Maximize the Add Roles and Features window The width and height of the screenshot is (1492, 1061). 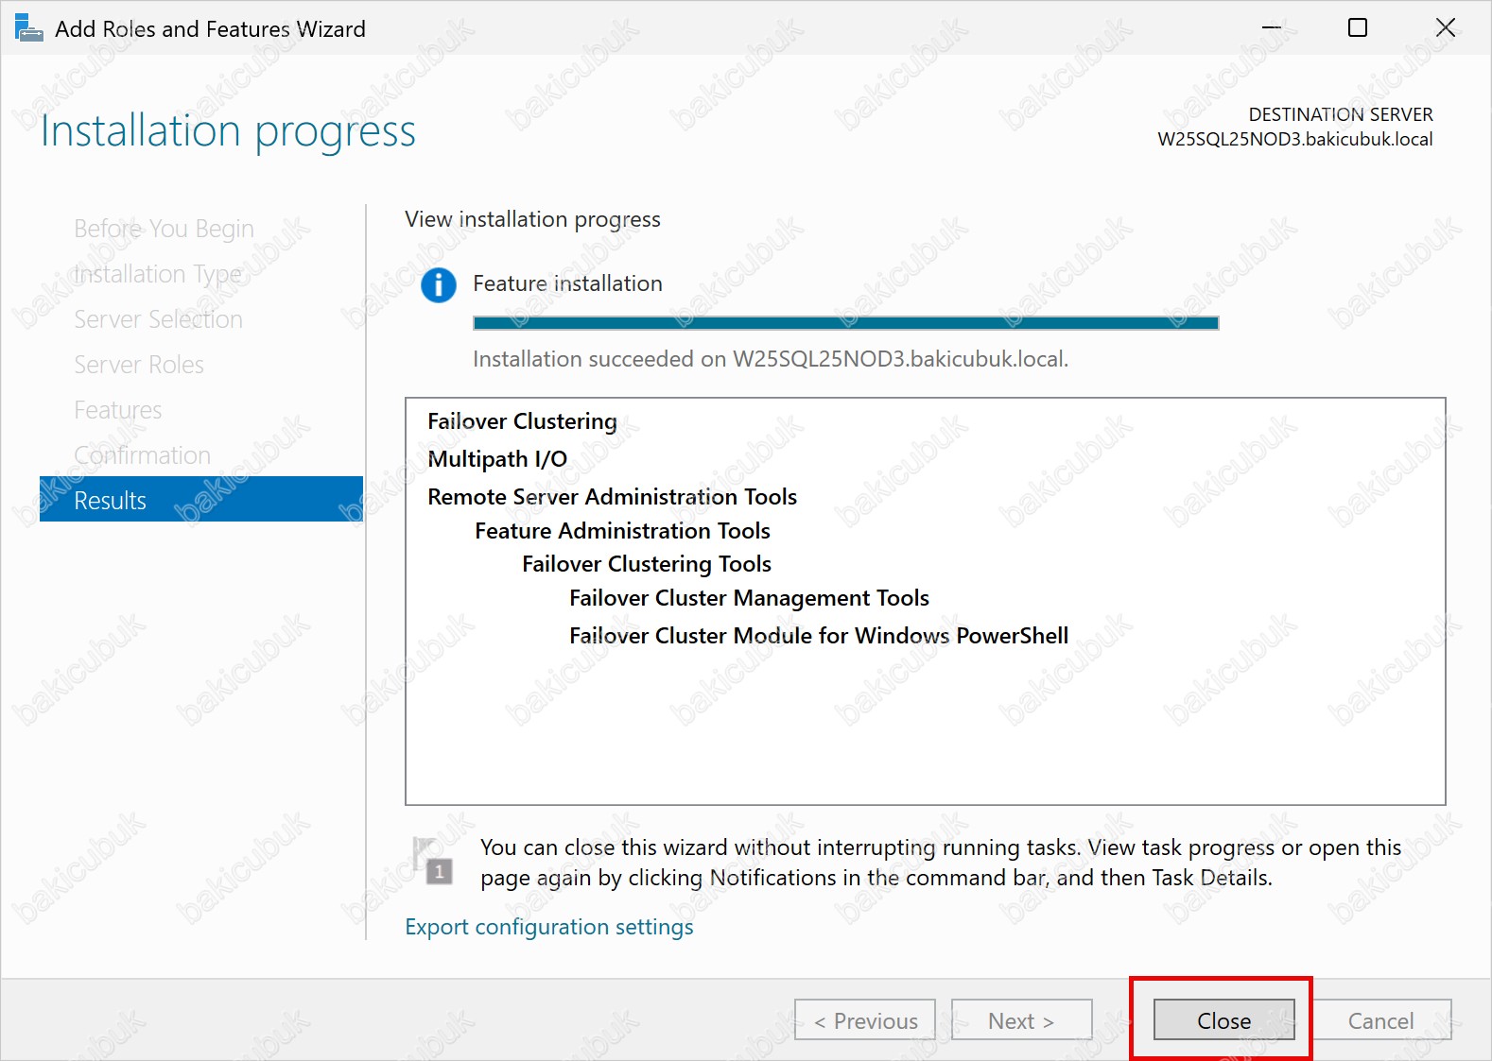point(1357,28)
